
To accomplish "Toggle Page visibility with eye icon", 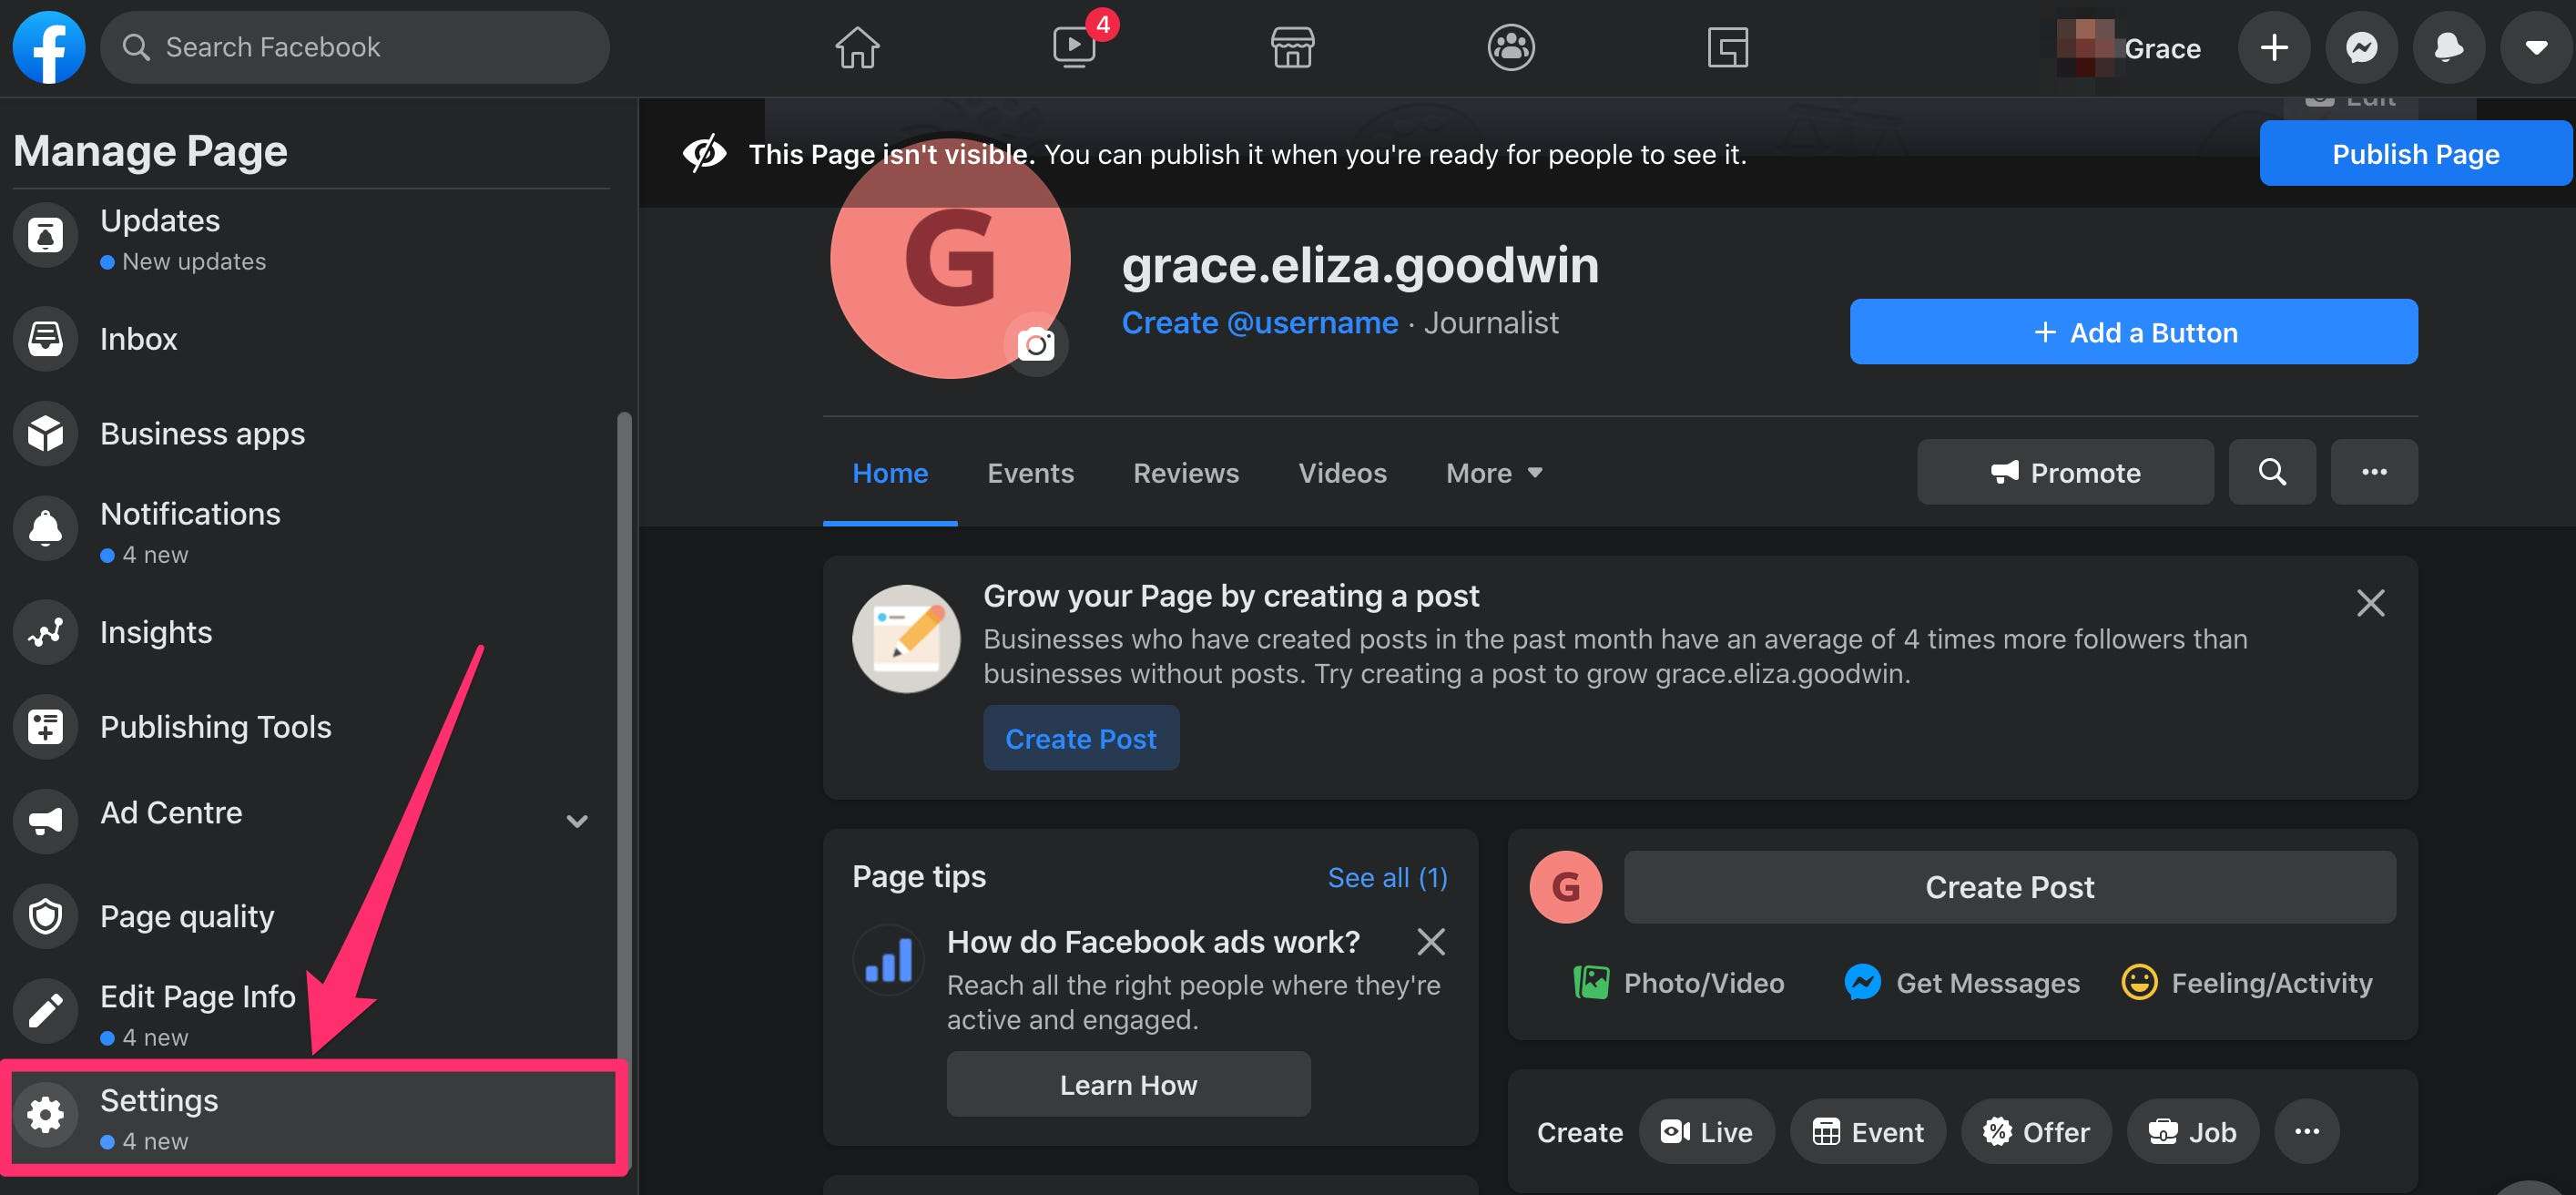I will (705, 153).
